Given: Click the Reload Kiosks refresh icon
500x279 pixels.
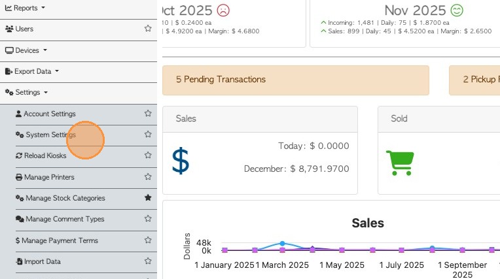Looking at the screenshot, I should (19, 156).
